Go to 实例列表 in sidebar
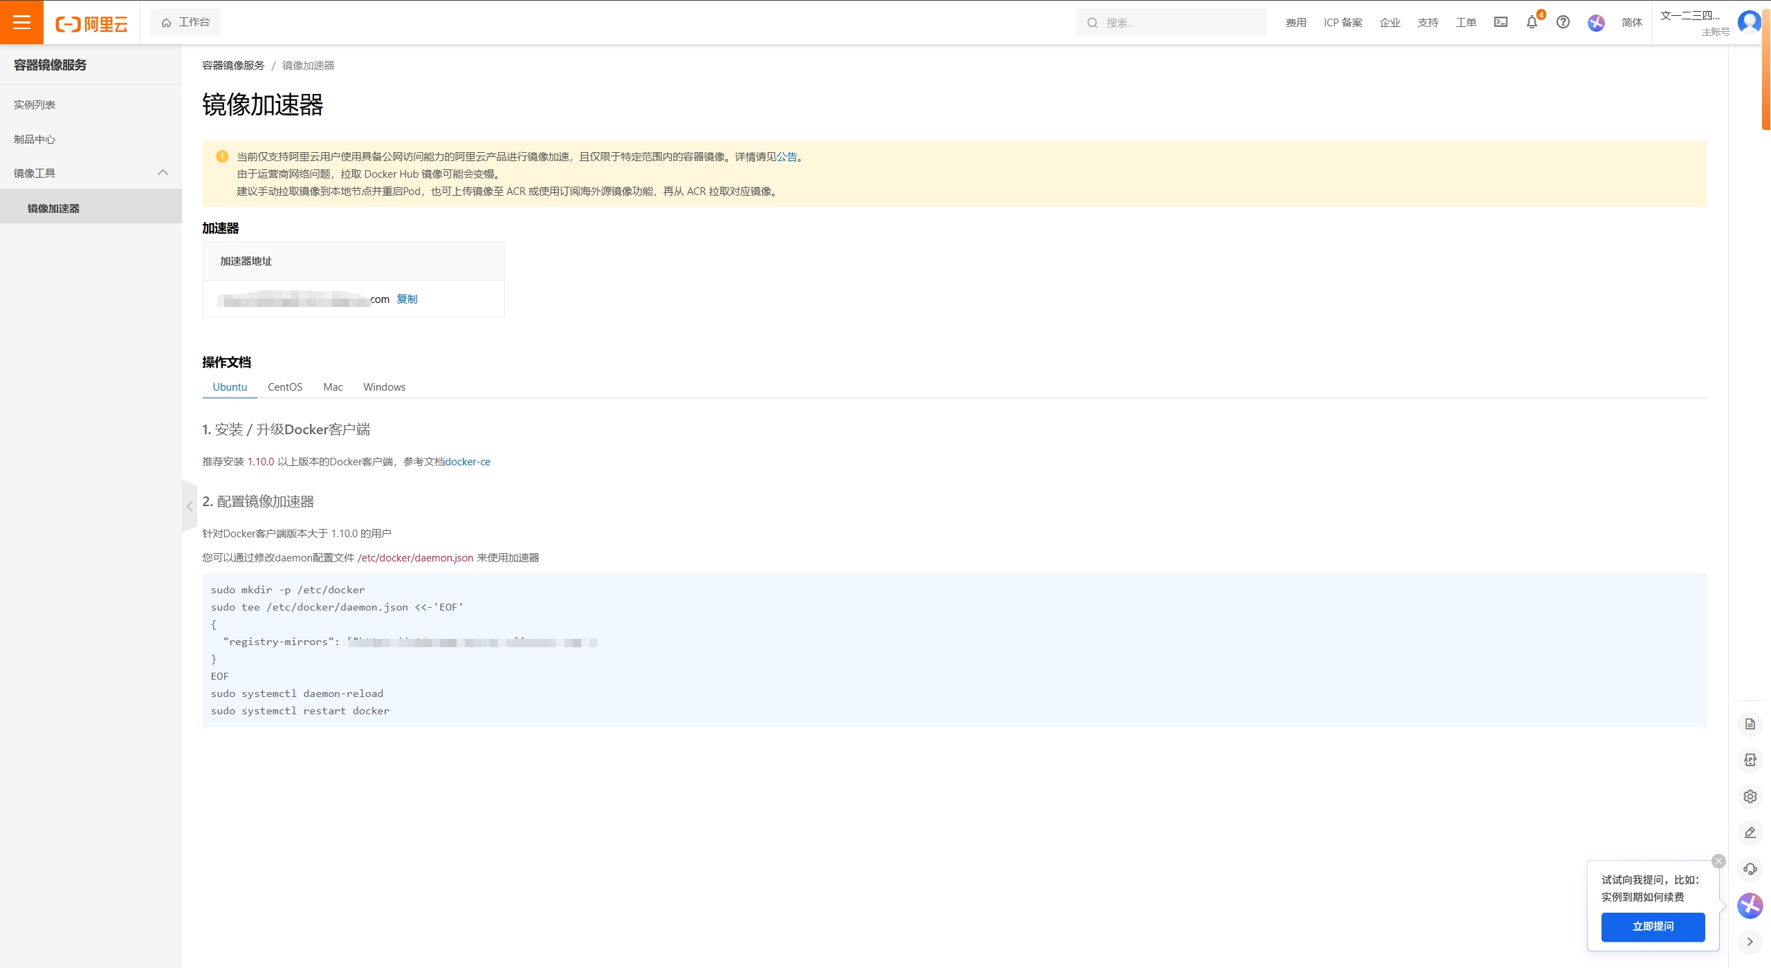The width and height of the screenshot is (1771, 968). coord(91,104)
